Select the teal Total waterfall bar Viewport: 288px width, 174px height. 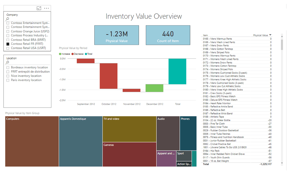click(x=177, y=71)
